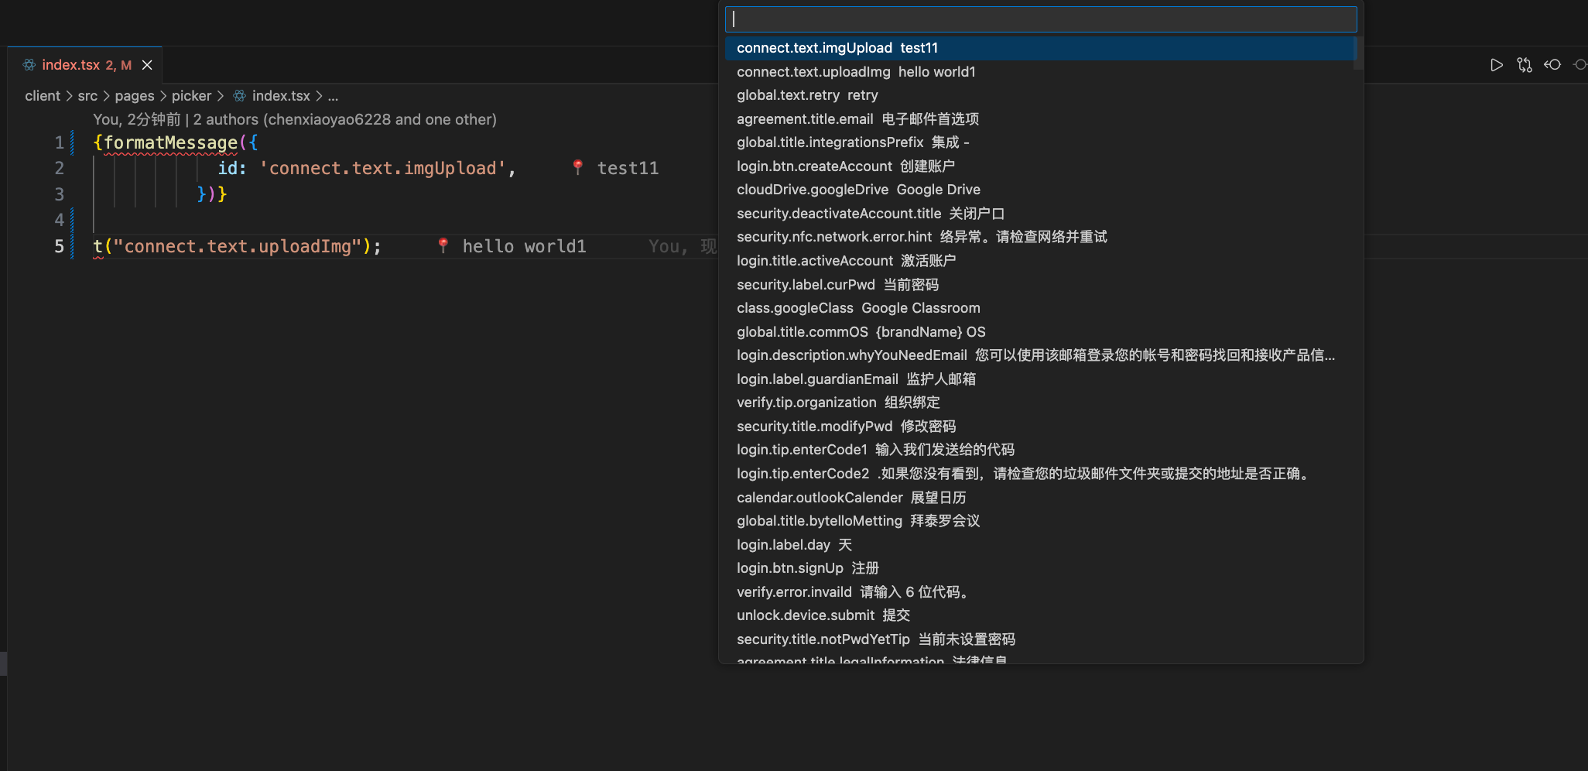Click the rightmost circle icon in editor toolbar

click(x=1580, y=65)
